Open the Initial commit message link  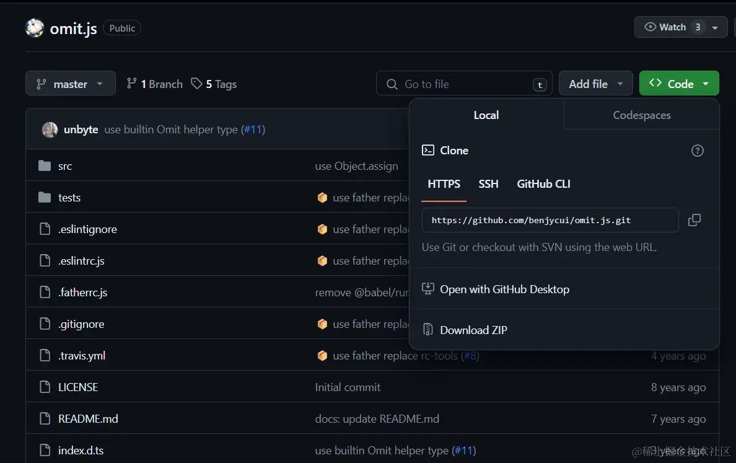tap(348, 387)
